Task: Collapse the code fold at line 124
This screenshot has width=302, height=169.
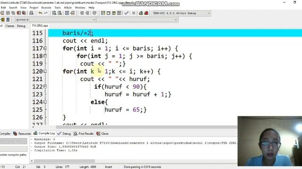Action: click(45, 102)
